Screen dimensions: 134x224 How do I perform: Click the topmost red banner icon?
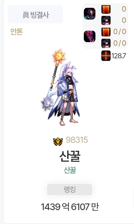pos(106,9)
